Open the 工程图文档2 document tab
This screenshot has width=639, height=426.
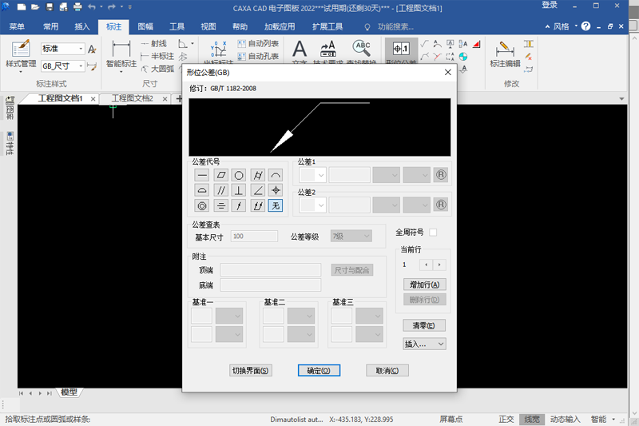point(132,98)
